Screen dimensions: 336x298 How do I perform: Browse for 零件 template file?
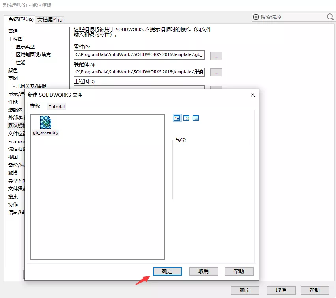tap(216, 56)
